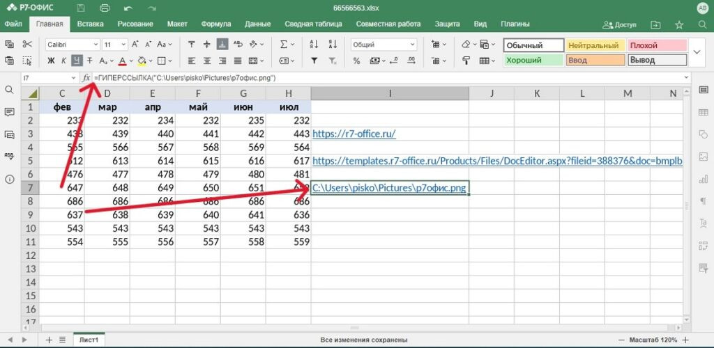Click the Лист1 sheet tab

coord(89,340)
